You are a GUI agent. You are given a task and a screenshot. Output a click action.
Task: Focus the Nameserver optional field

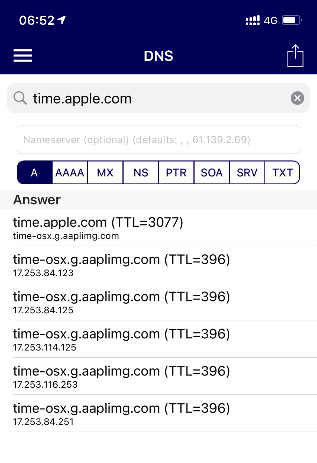click(158, 140)
